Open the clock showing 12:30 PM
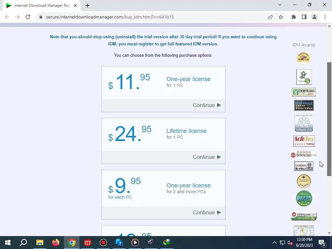The height and width of the screenshot is (249, 332). tap(304, 243)
